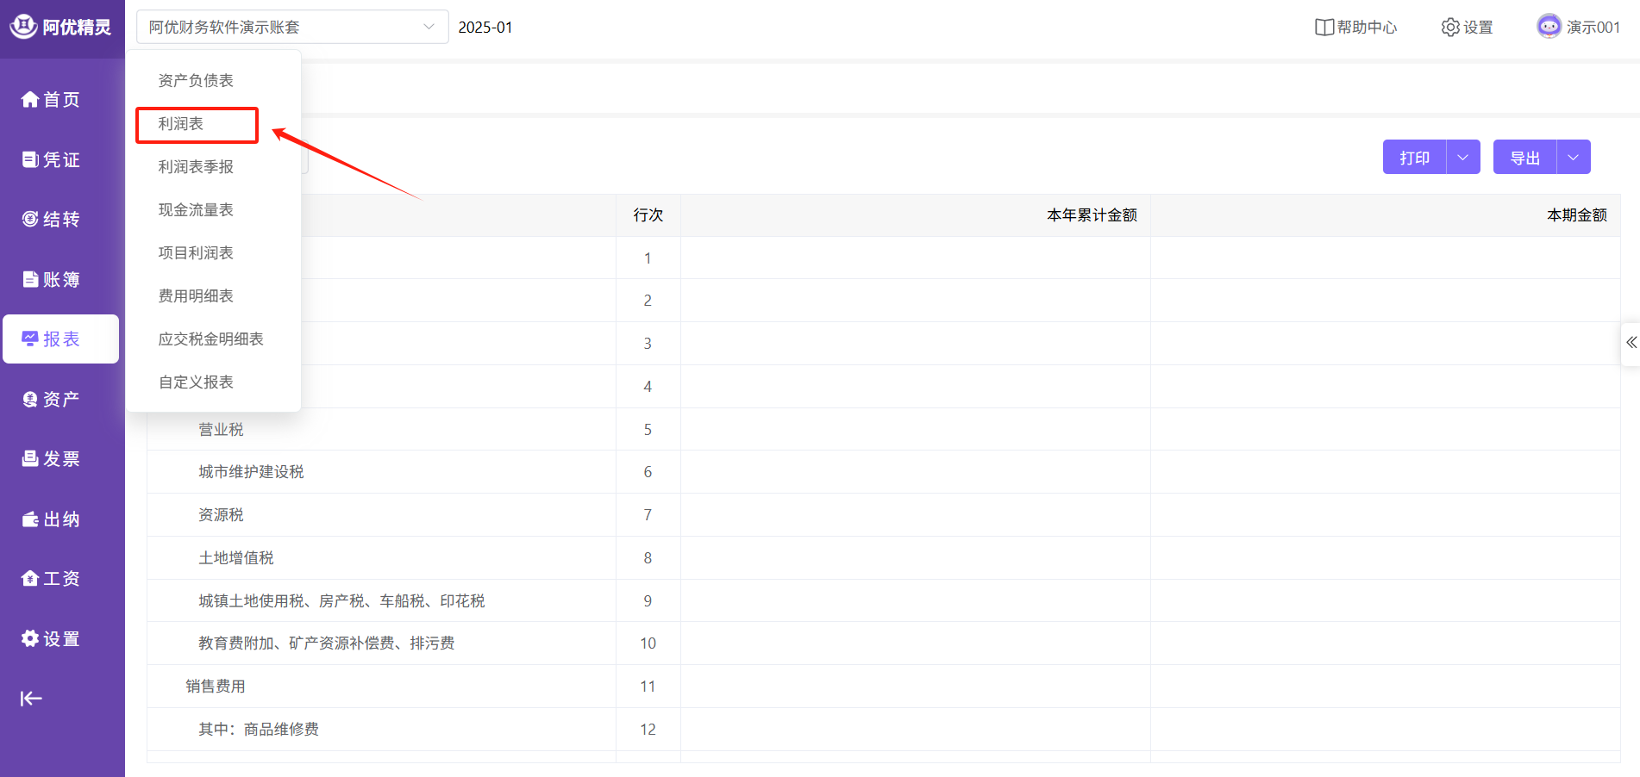Image resolution: width=1640 pixels, height=777 pixels.
Task: Open the 出纳 cashier sidebar icon
Action: [x=30, y=519]
